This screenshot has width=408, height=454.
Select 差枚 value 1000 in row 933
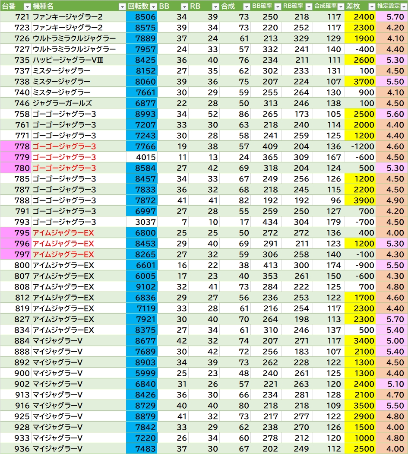point(360,438)
